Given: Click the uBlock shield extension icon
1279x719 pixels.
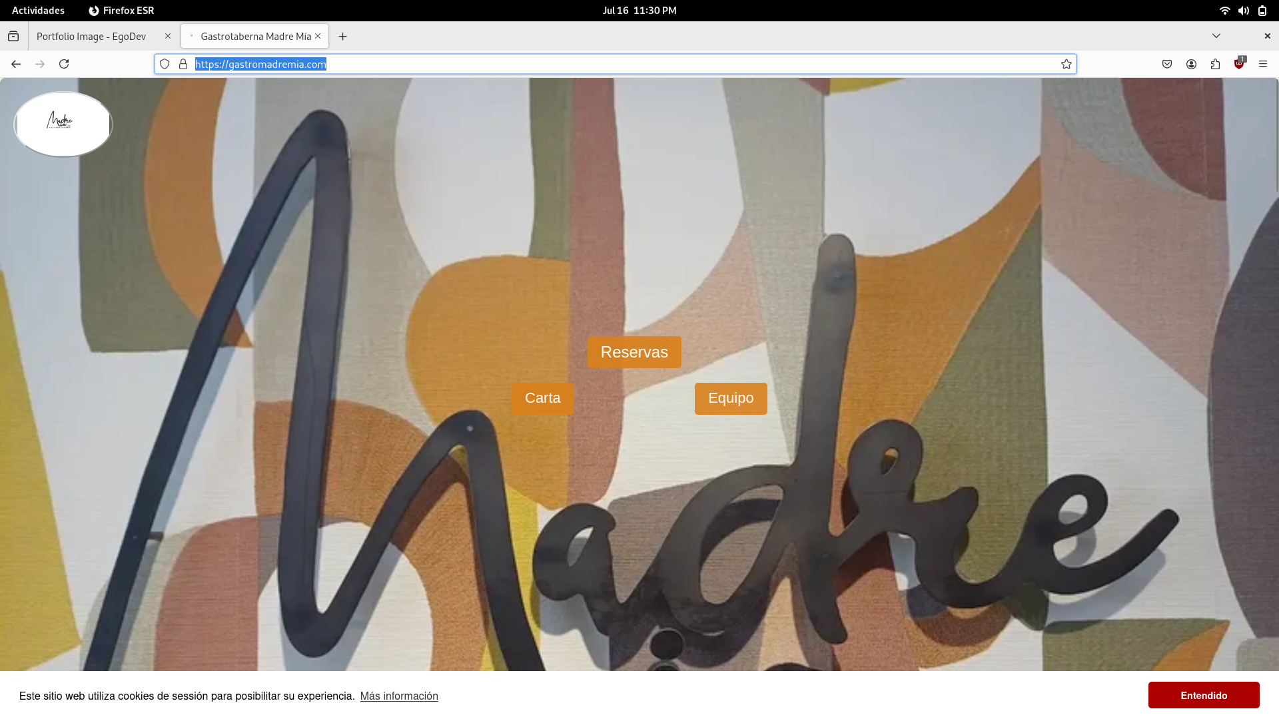Looking at the screenshot, I should 1239,64.
